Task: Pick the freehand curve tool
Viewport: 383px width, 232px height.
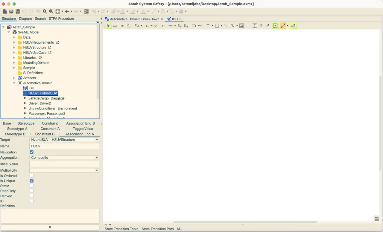Action: pos(232,26)
